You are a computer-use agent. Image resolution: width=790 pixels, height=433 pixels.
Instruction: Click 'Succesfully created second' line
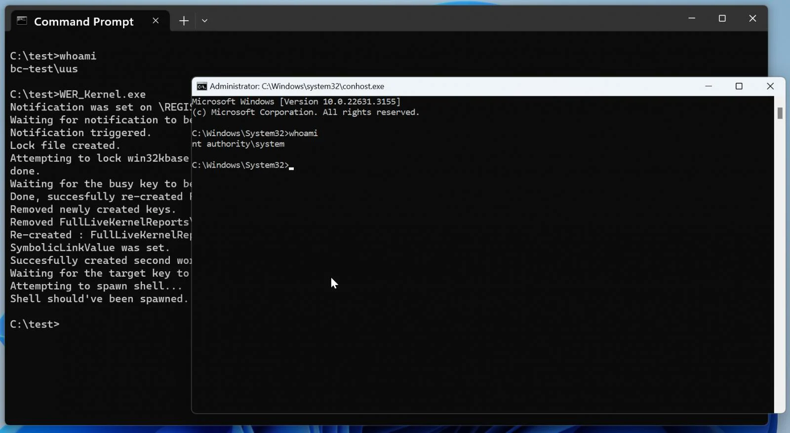click(101, 261)
